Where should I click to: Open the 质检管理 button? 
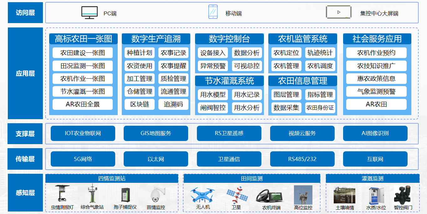point(173,79)
